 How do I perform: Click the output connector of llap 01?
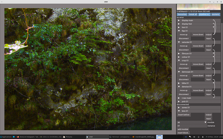tap(208, 35)
